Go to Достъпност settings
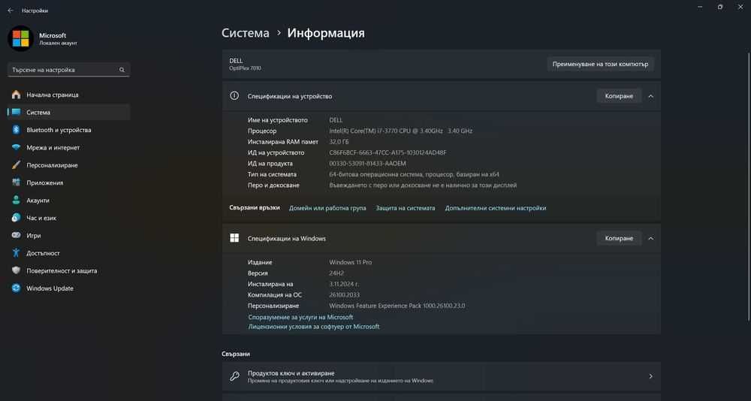751x401 pixels. coord(43,253)
